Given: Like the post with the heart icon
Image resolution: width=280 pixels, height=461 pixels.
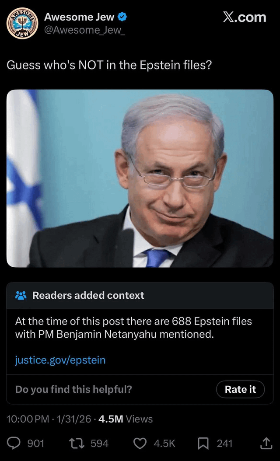Looking at the screenshot, I should point(140,444).
